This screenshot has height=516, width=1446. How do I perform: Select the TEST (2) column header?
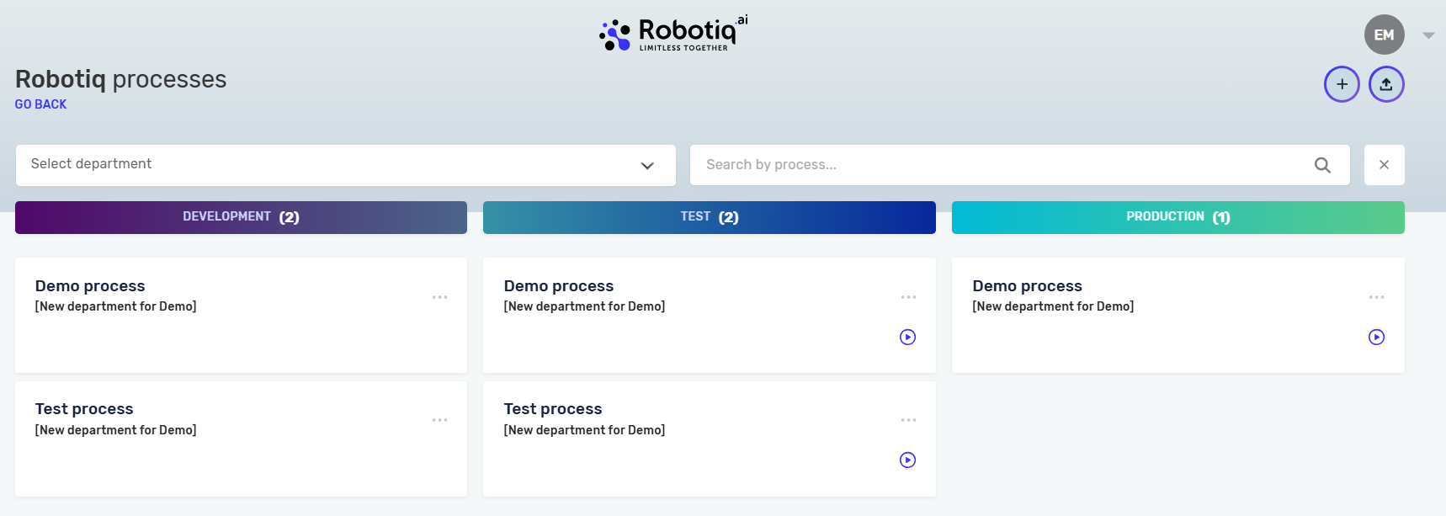pyautogui.click(x=710, y=217)
